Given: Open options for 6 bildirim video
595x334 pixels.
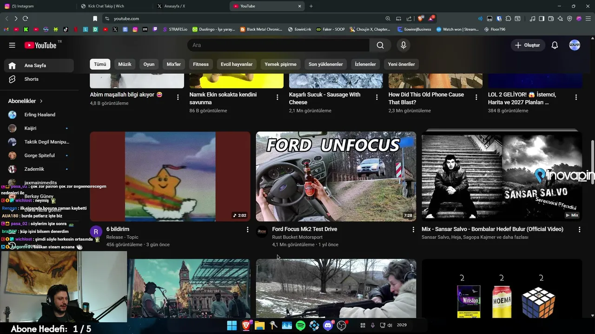Looking at the screenshot, I should [247, 230].
